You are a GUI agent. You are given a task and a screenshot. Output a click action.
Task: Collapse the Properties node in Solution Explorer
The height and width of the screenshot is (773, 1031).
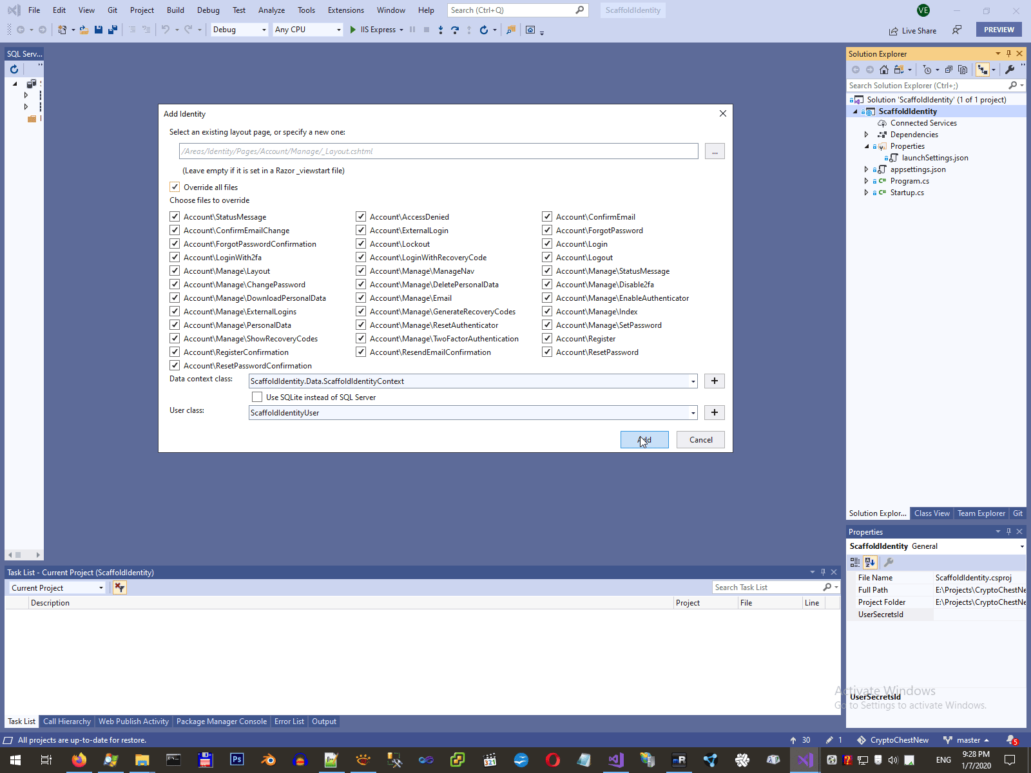pyautogui.click(x=866, y=146)
